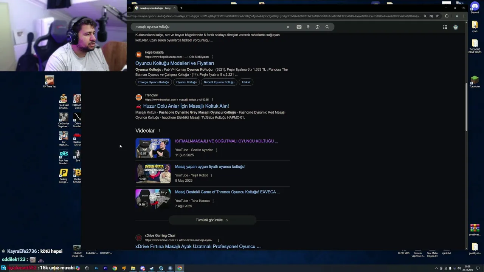Open the on-screen keyboard input tool
Viewport: 484px width, 272px height.
pyautogui.click(x=299, y=27)
